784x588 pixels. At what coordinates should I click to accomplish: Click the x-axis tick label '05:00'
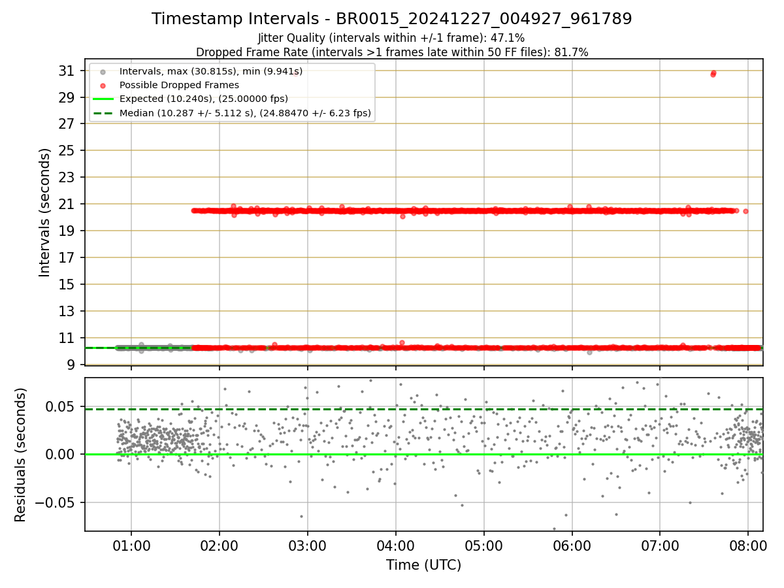point(484,546)
